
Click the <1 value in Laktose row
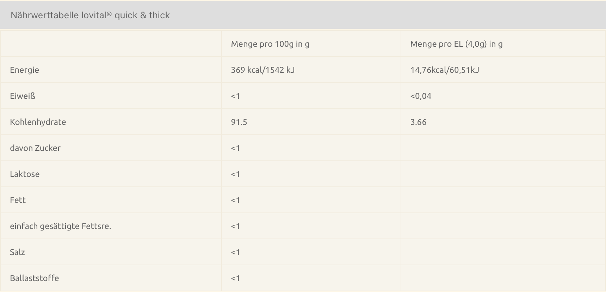235,174
